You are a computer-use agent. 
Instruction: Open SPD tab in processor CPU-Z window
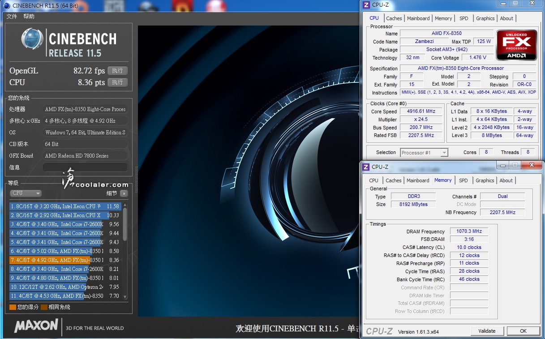pyautogui.click(x=464, y=18)
